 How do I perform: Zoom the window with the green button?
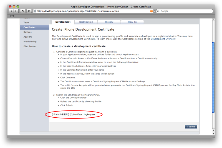[x=18, y=6]
